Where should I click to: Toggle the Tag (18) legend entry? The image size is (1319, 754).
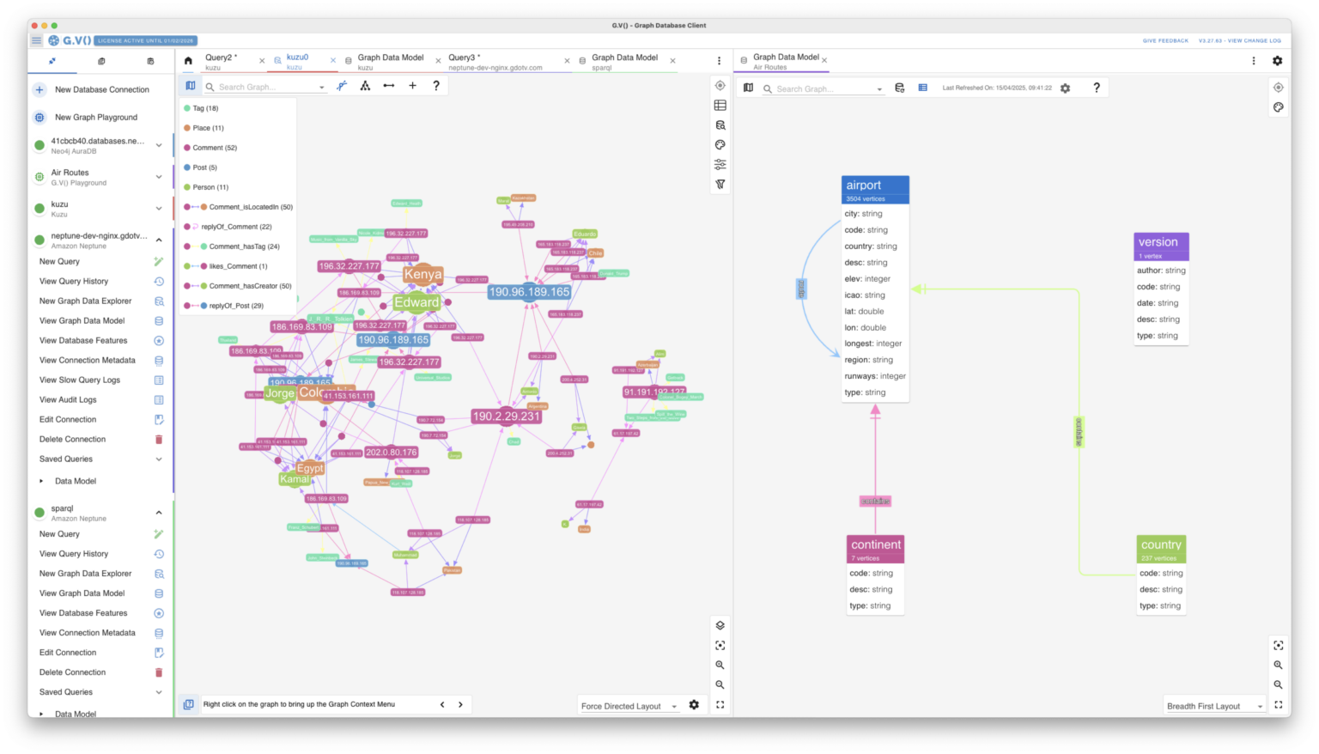(x=201, y=109)
